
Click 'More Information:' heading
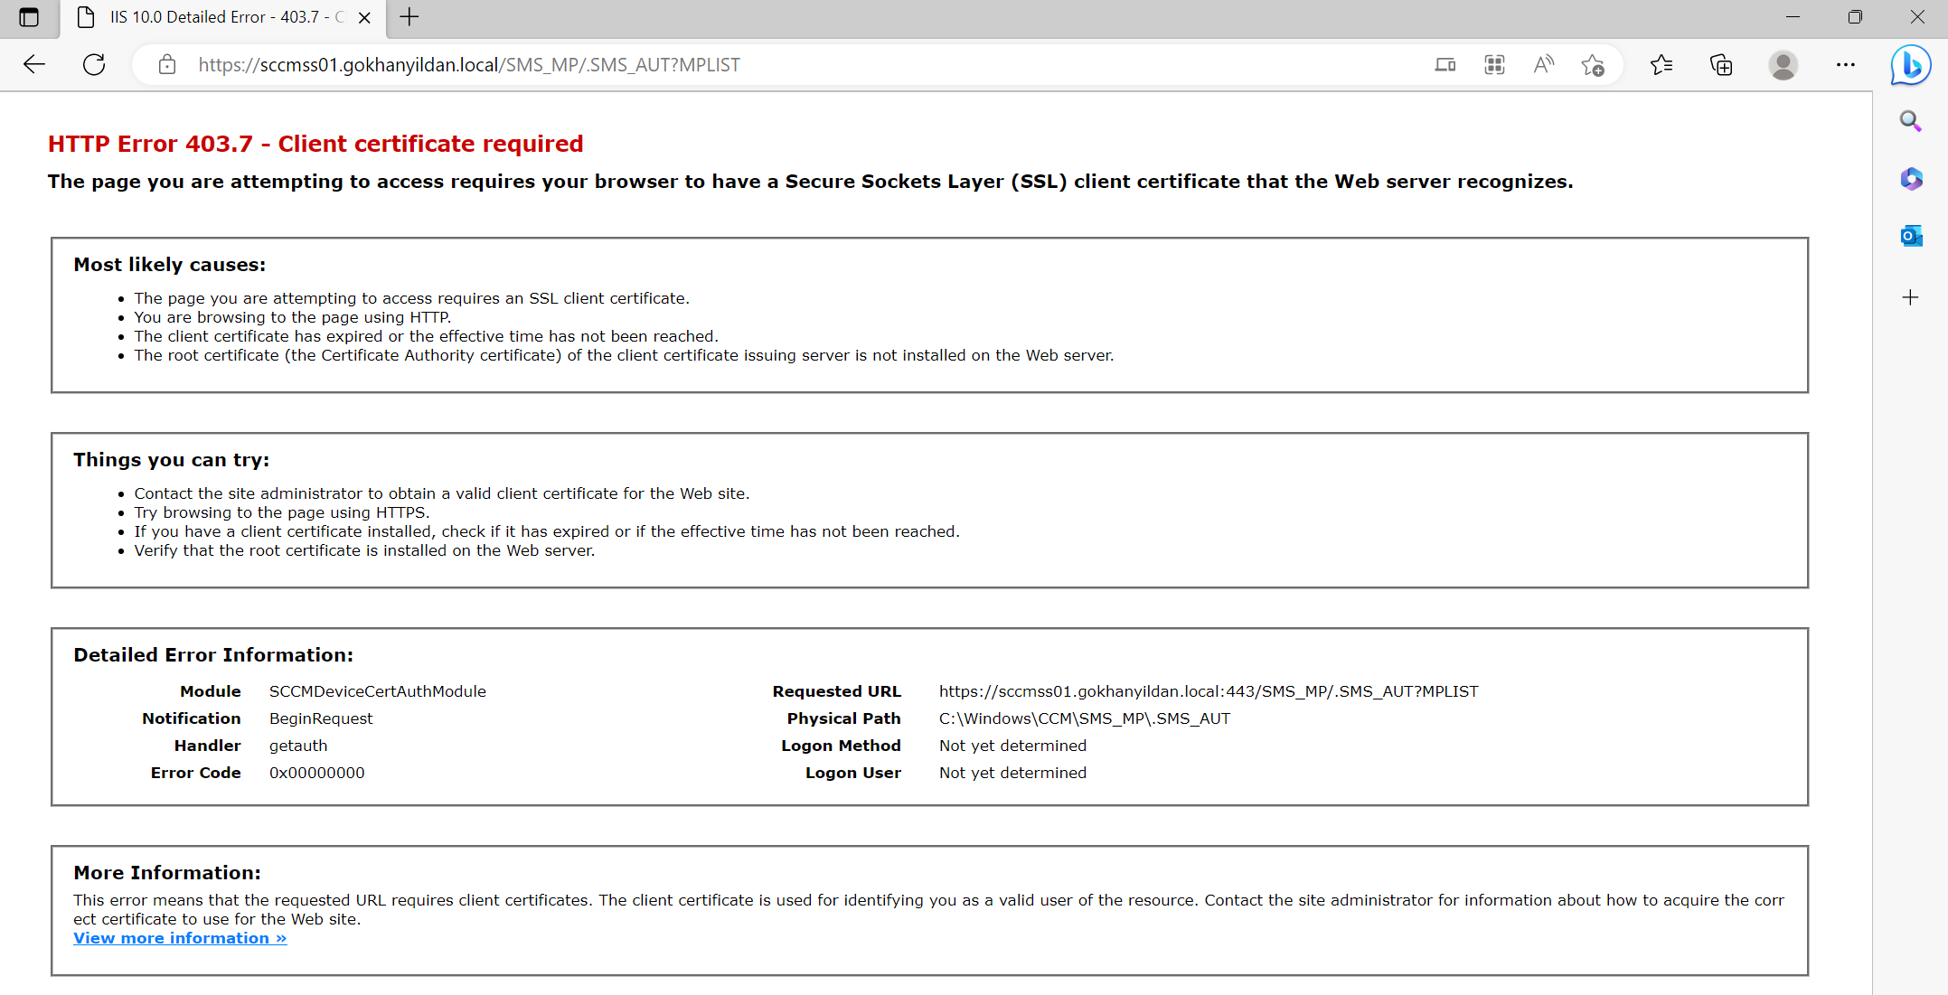pyautogui.click(x=167, y=873)
